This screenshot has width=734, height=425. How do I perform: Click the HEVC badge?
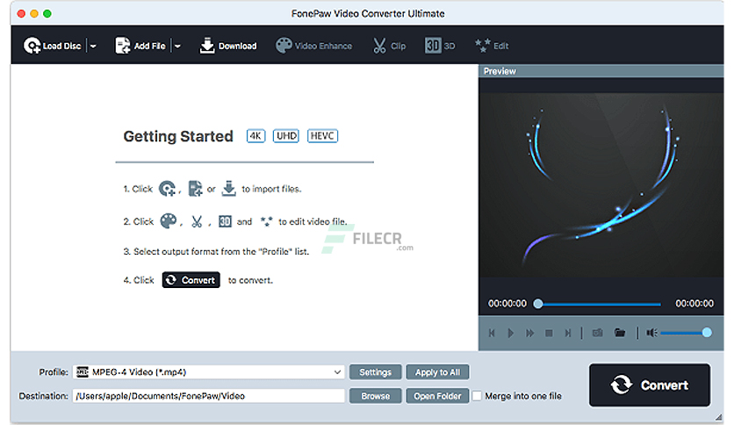click(x=322, y=136)
